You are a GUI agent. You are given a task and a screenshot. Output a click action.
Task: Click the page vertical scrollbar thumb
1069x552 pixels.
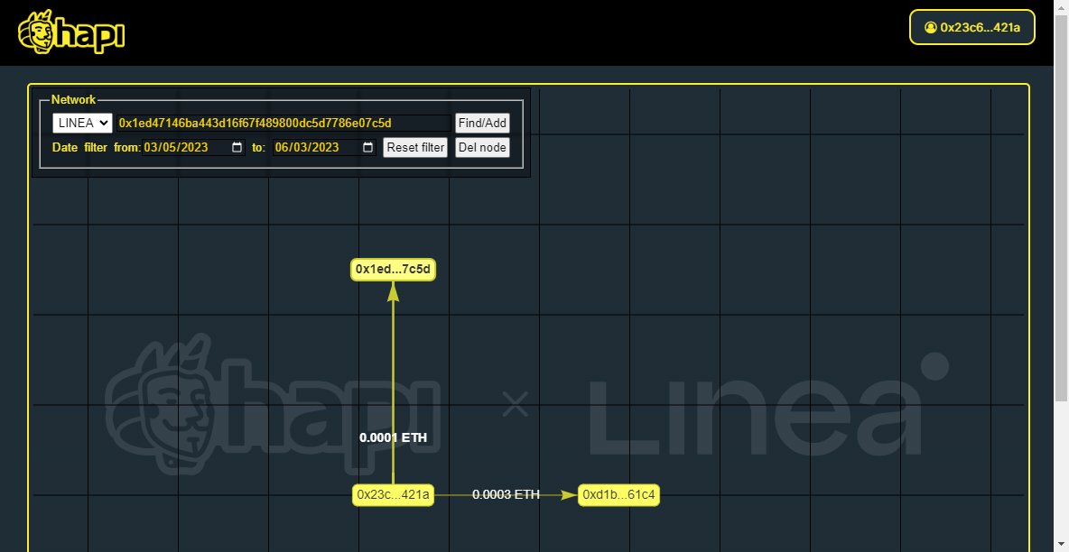click(1062, 207)
